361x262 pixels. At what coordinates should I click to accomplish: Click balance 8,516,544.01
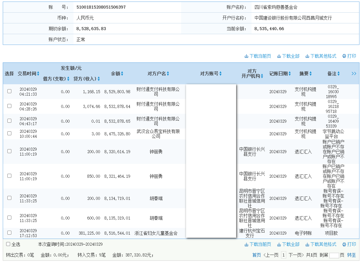(117, 233)
